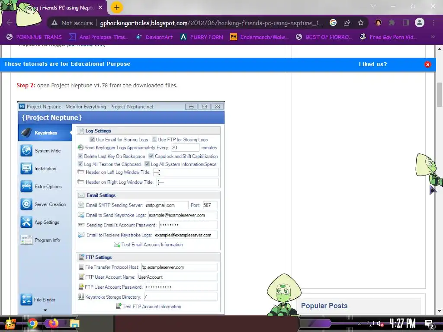443x332 pixels.
Task: Toggle Log All System Information/Specs
Action: click(147, 164)
